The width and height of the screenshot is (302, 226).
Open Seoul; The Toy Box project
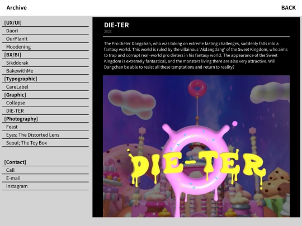(27, 143)
